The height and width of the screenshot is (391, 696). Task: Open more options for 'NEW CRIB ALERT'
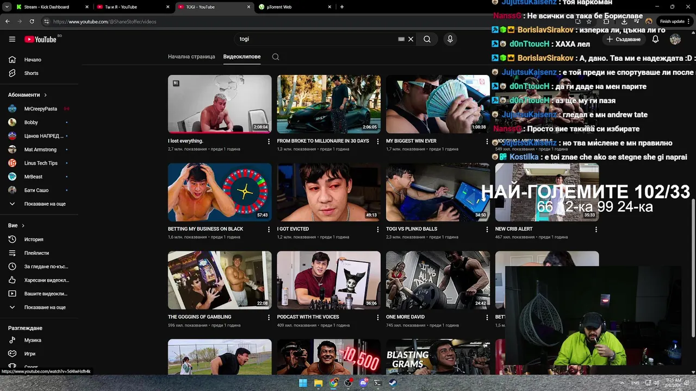pyautogui.click(x=596, y=229)
